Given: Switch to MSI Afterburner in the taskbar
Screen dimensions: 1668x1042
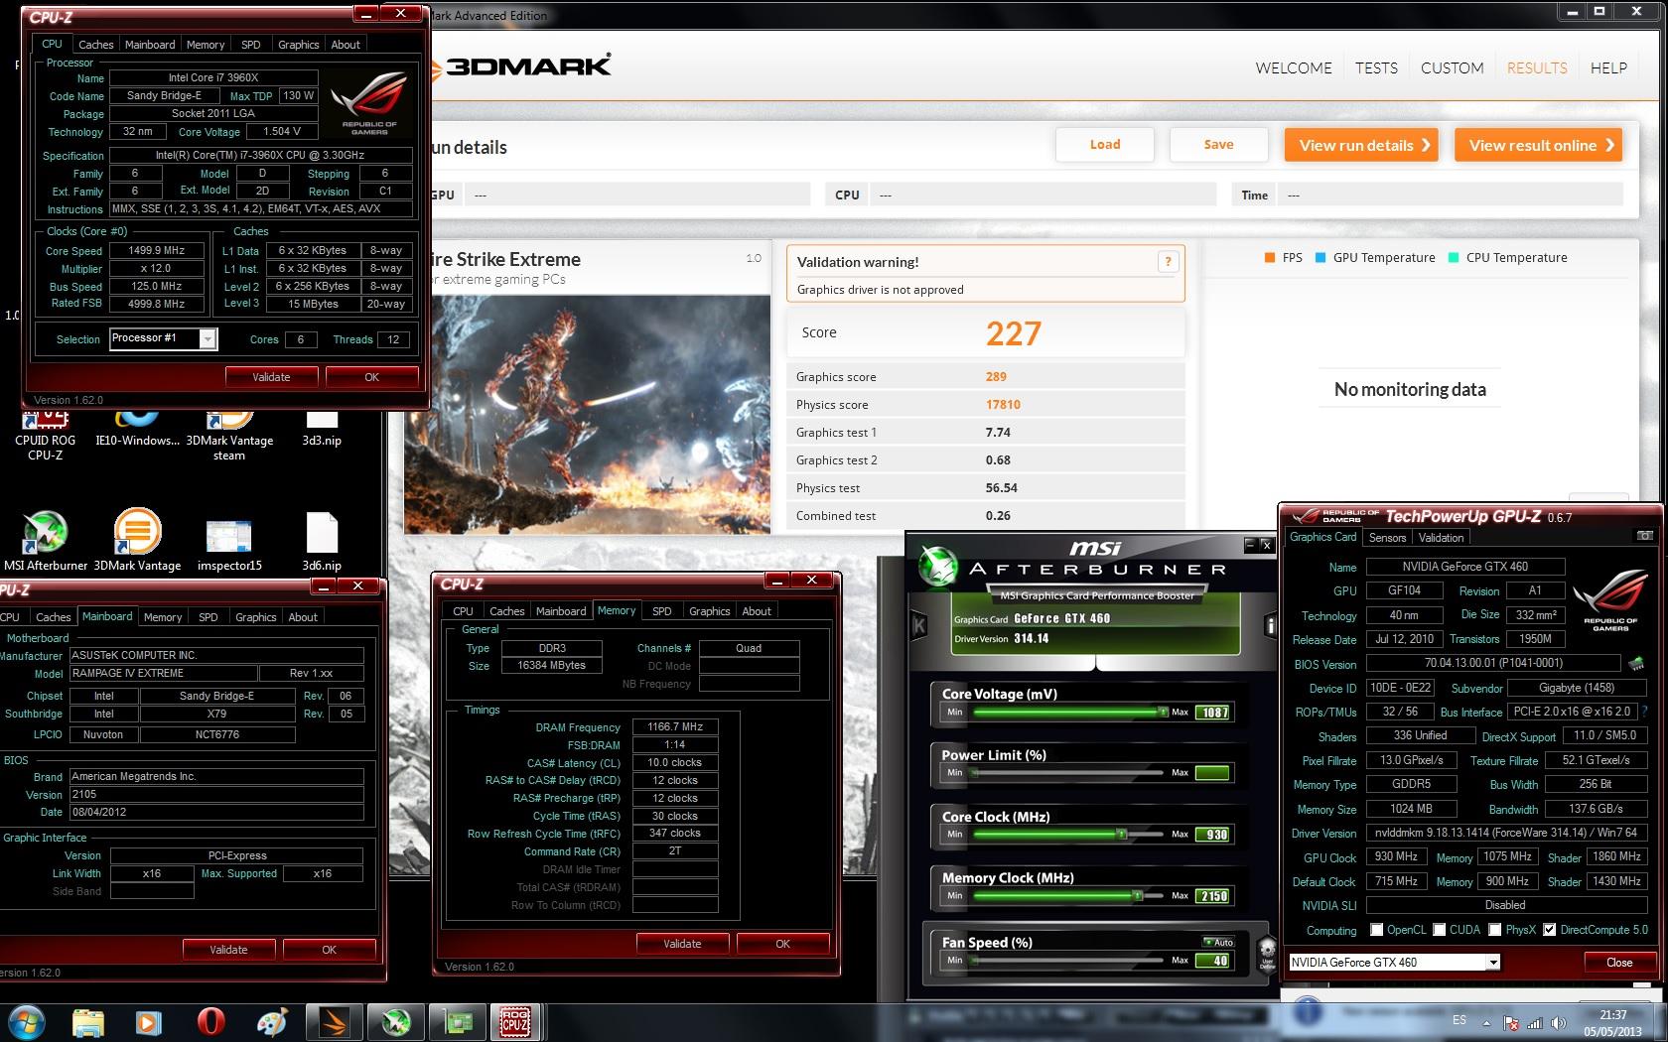Looking at the screenshot, I should 396,1022.
